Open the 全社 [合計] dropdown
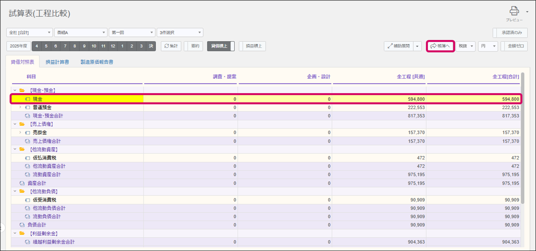536x251 pixels. click(x=30, y=32)
